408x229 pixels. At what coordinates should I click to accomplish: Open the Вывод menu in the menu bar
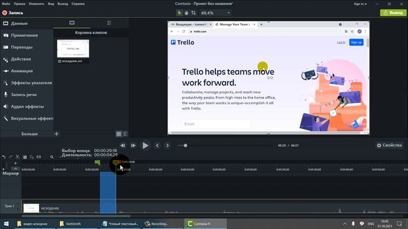62,4
